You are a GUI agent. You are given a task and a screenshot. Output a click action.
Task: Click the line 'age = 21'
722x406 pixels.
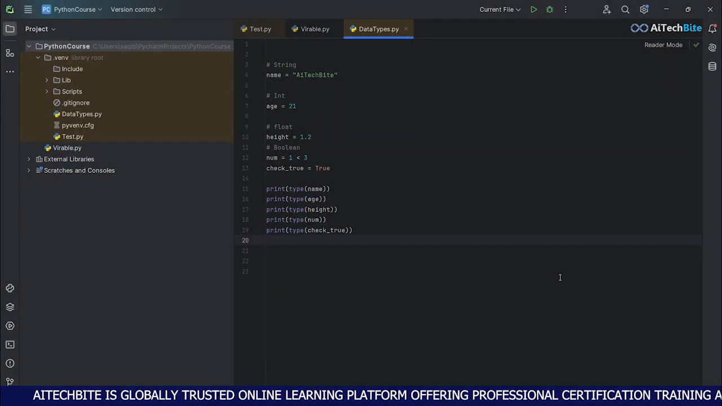tap(281, 106)
